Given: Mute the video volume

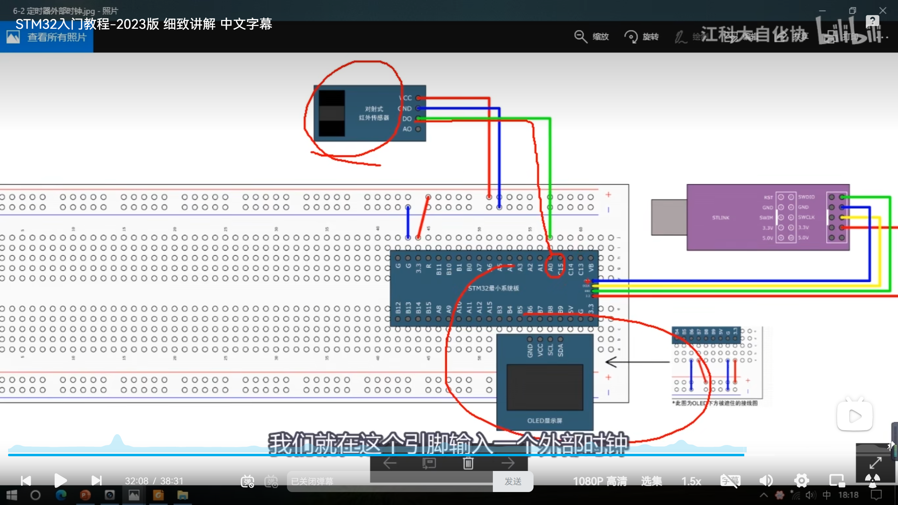Looking at the screenshot, I should (766, 480).
